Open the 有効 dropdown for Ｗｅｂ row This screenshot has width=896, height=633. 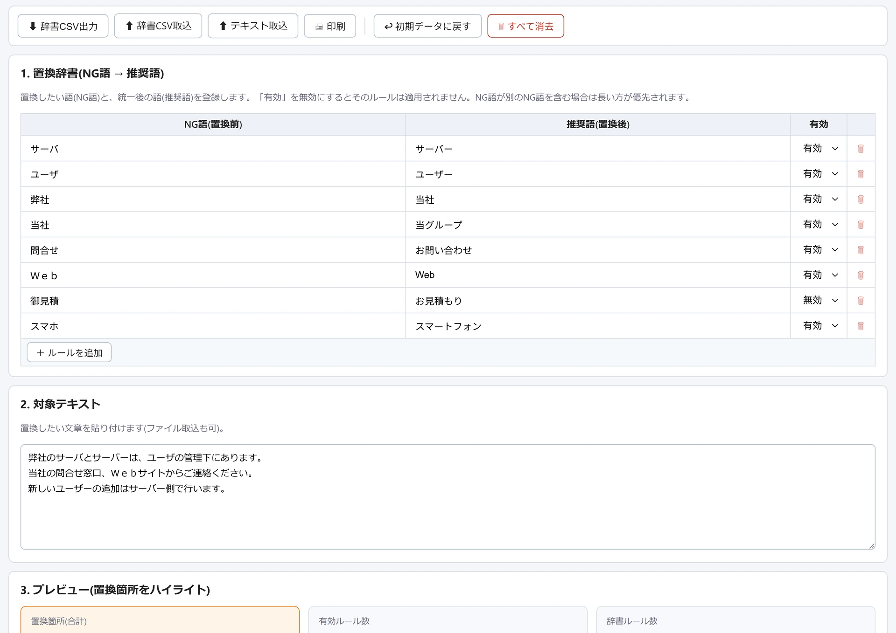[819, 275]
